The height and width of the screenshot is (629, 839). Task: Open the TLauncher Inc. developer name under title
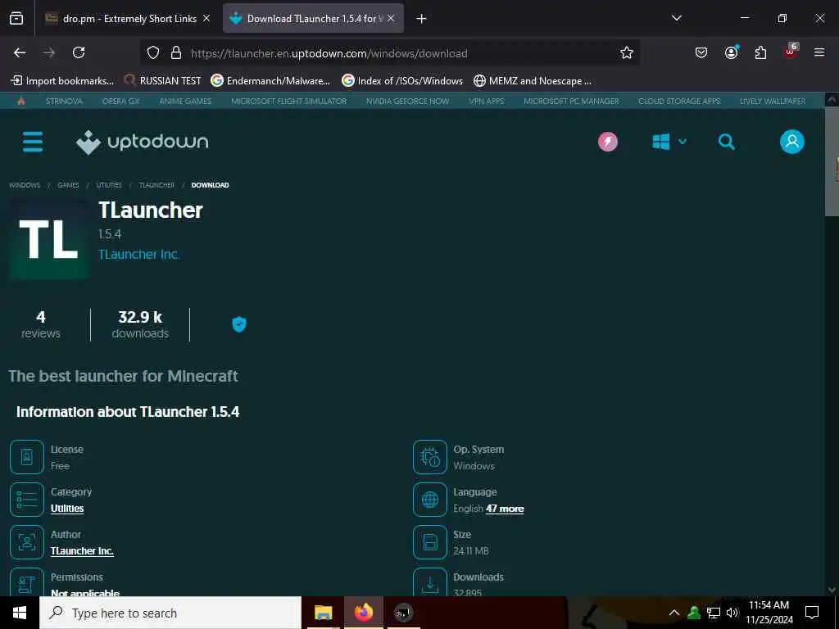click(x=138, y=255)
